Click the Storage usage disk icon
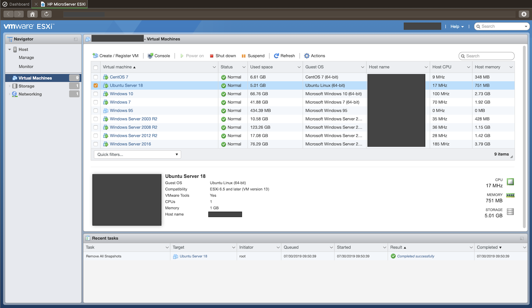 510,211
